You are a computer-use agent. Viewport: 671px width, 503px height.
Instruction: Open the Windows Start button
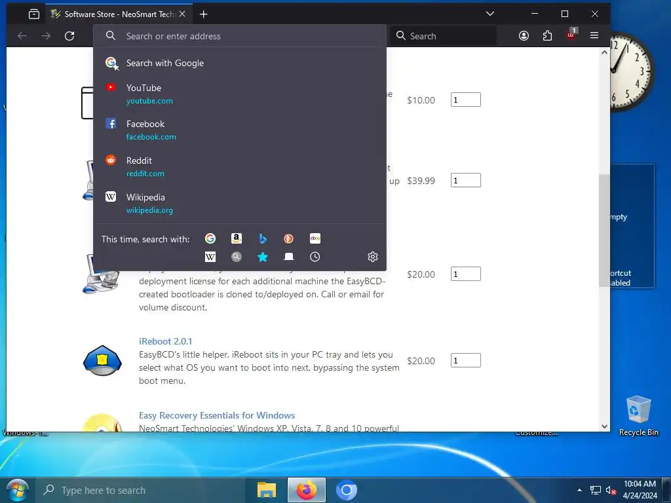[17, 490]
